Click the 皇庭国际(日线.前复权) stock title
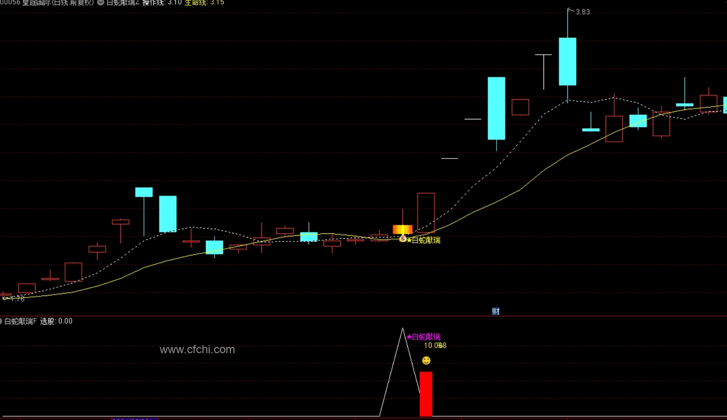727x420 pixels. click(58, 2)
